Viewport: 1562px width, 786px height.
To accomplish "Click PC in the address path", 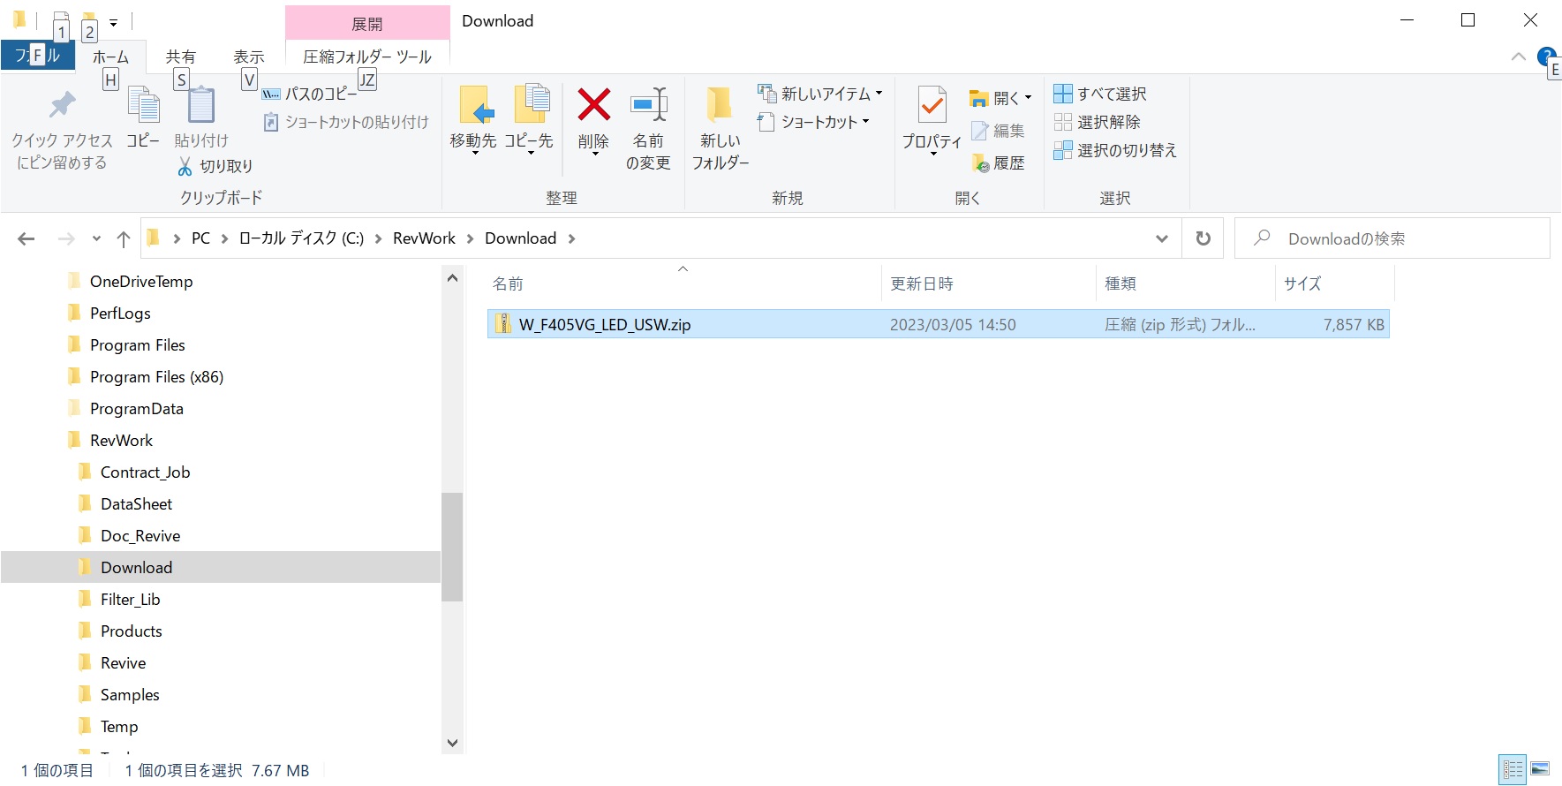I will (x=201, y=238).
